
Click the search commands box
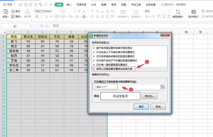[x=173, y=5]
